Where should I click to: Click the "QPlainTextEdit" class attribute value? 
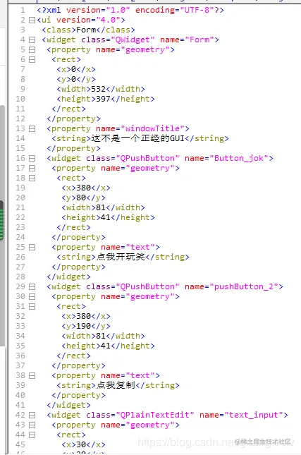coord(155,415)
